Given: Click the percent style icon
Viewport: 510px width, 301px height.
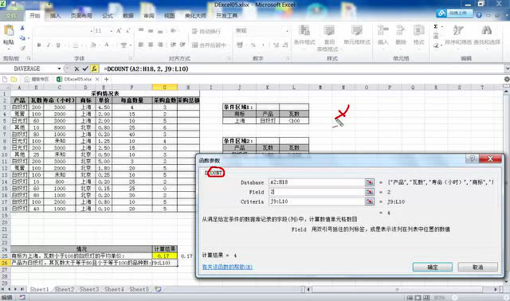Looking at the screenshot, I should 253,45.
